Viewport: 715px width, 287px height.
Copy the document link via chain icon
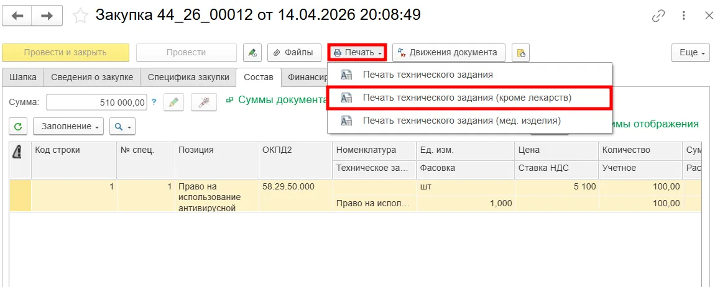658,16
